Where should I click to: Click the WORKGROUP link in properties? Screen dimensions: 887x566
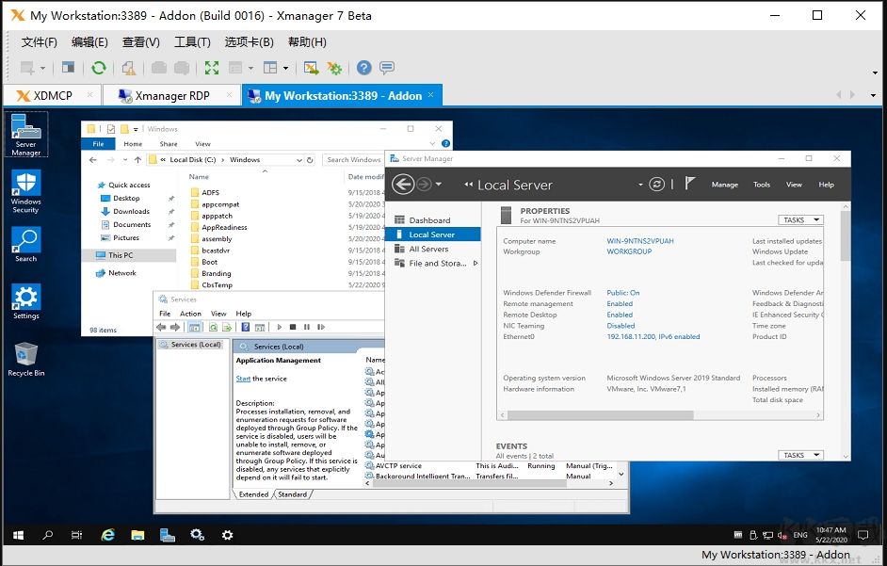pos(629,251)
